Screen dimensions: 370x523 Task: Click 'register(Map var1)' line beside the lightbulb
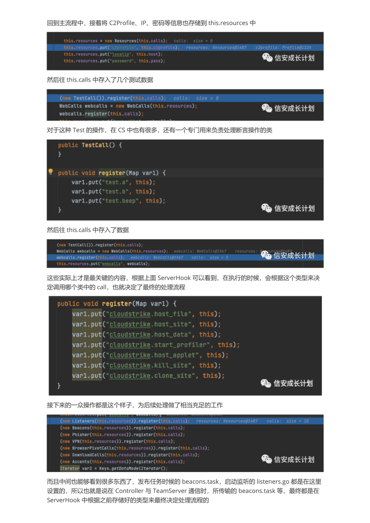point(112,173)
